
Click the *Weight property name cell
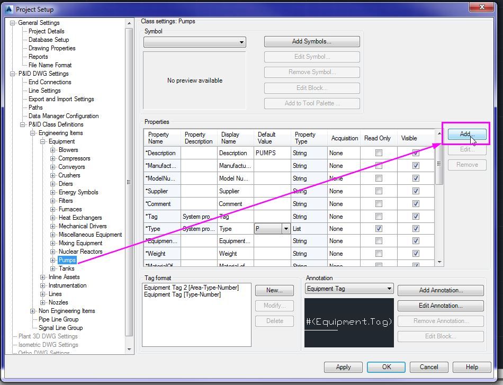tap(162, 254)
